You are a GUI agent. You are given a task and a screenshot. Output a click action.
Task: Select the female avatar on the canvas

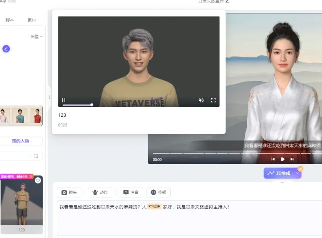[282, 92]
